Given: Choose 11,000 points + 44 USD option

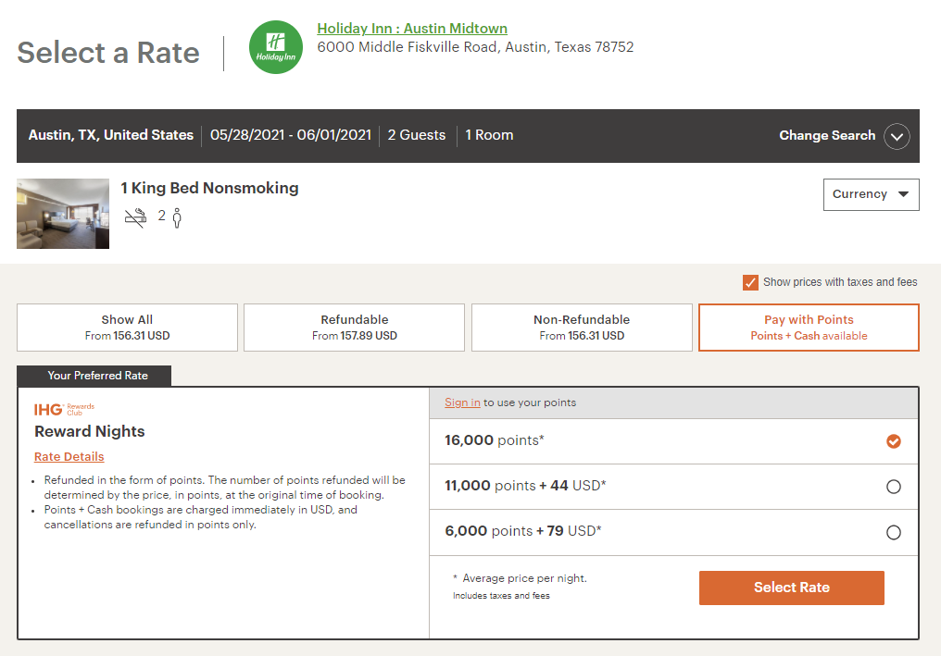Looking at the screenshot, I should click(894, 487).
